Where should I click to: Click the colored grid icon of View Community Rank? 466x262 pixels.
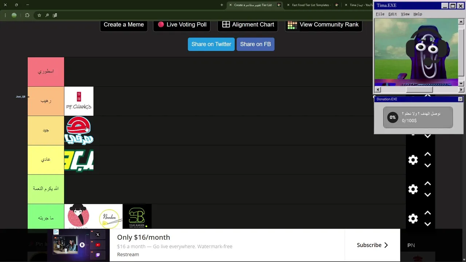point(292,25)
